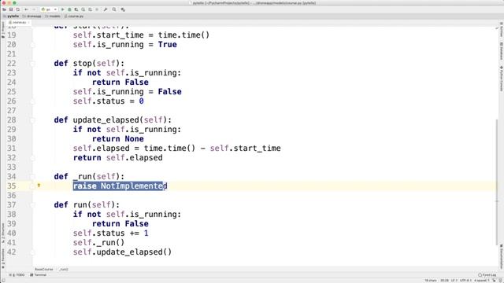Open the Terminal tool window
The image size is (504, 283).
coord(39,275)
